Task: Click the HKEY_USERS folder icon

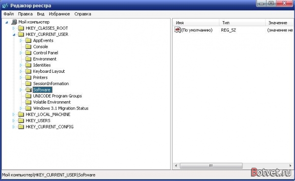Action: pyautogui.click(x=21, y=121)
